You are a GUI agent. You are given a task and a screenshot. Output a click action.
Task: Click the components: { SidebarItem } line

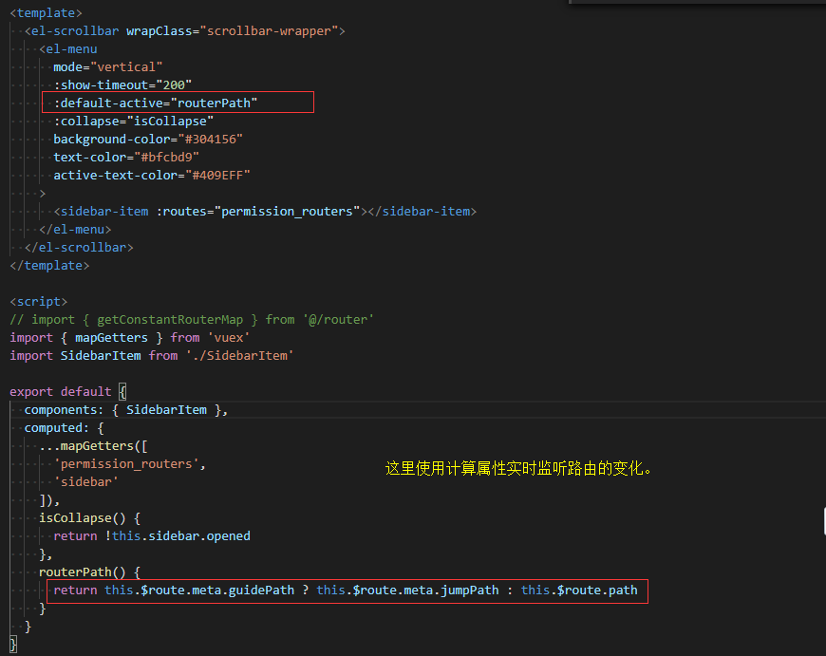click(126, 409)
